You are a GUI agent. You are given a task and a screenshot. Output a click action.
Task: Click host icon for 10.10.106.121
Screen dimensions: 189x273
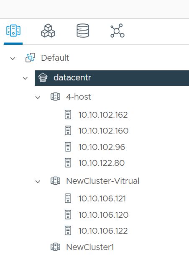point(68,198)
